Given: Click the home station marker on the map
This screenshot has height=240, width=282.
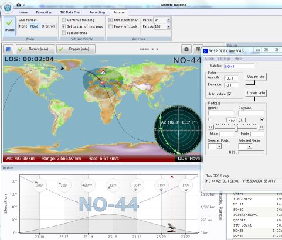Looking at the screenshot, I should 103,72.
